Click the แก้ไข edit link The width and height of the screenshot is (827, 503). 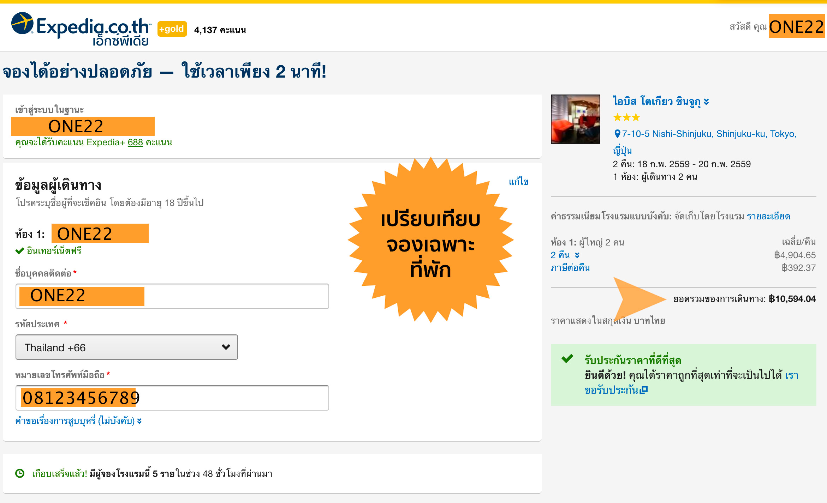tap(518, 182)
